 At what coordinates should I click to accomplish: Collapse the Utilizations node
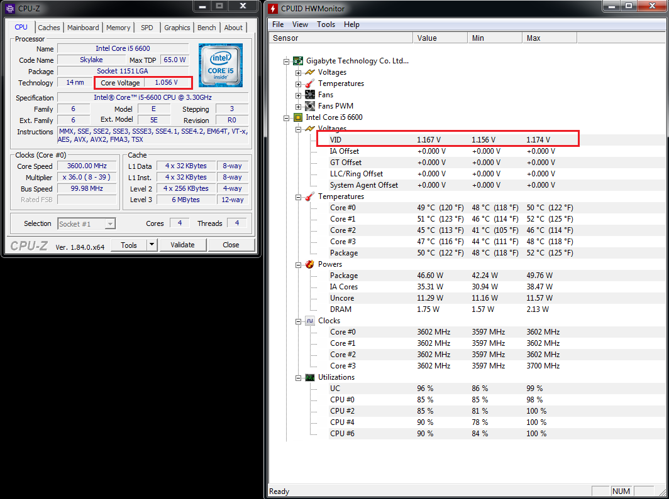point(299,378)
